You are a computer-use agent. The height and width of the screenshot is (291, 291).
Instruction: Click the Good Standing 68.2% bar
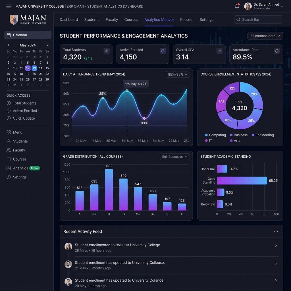(242, 180)
